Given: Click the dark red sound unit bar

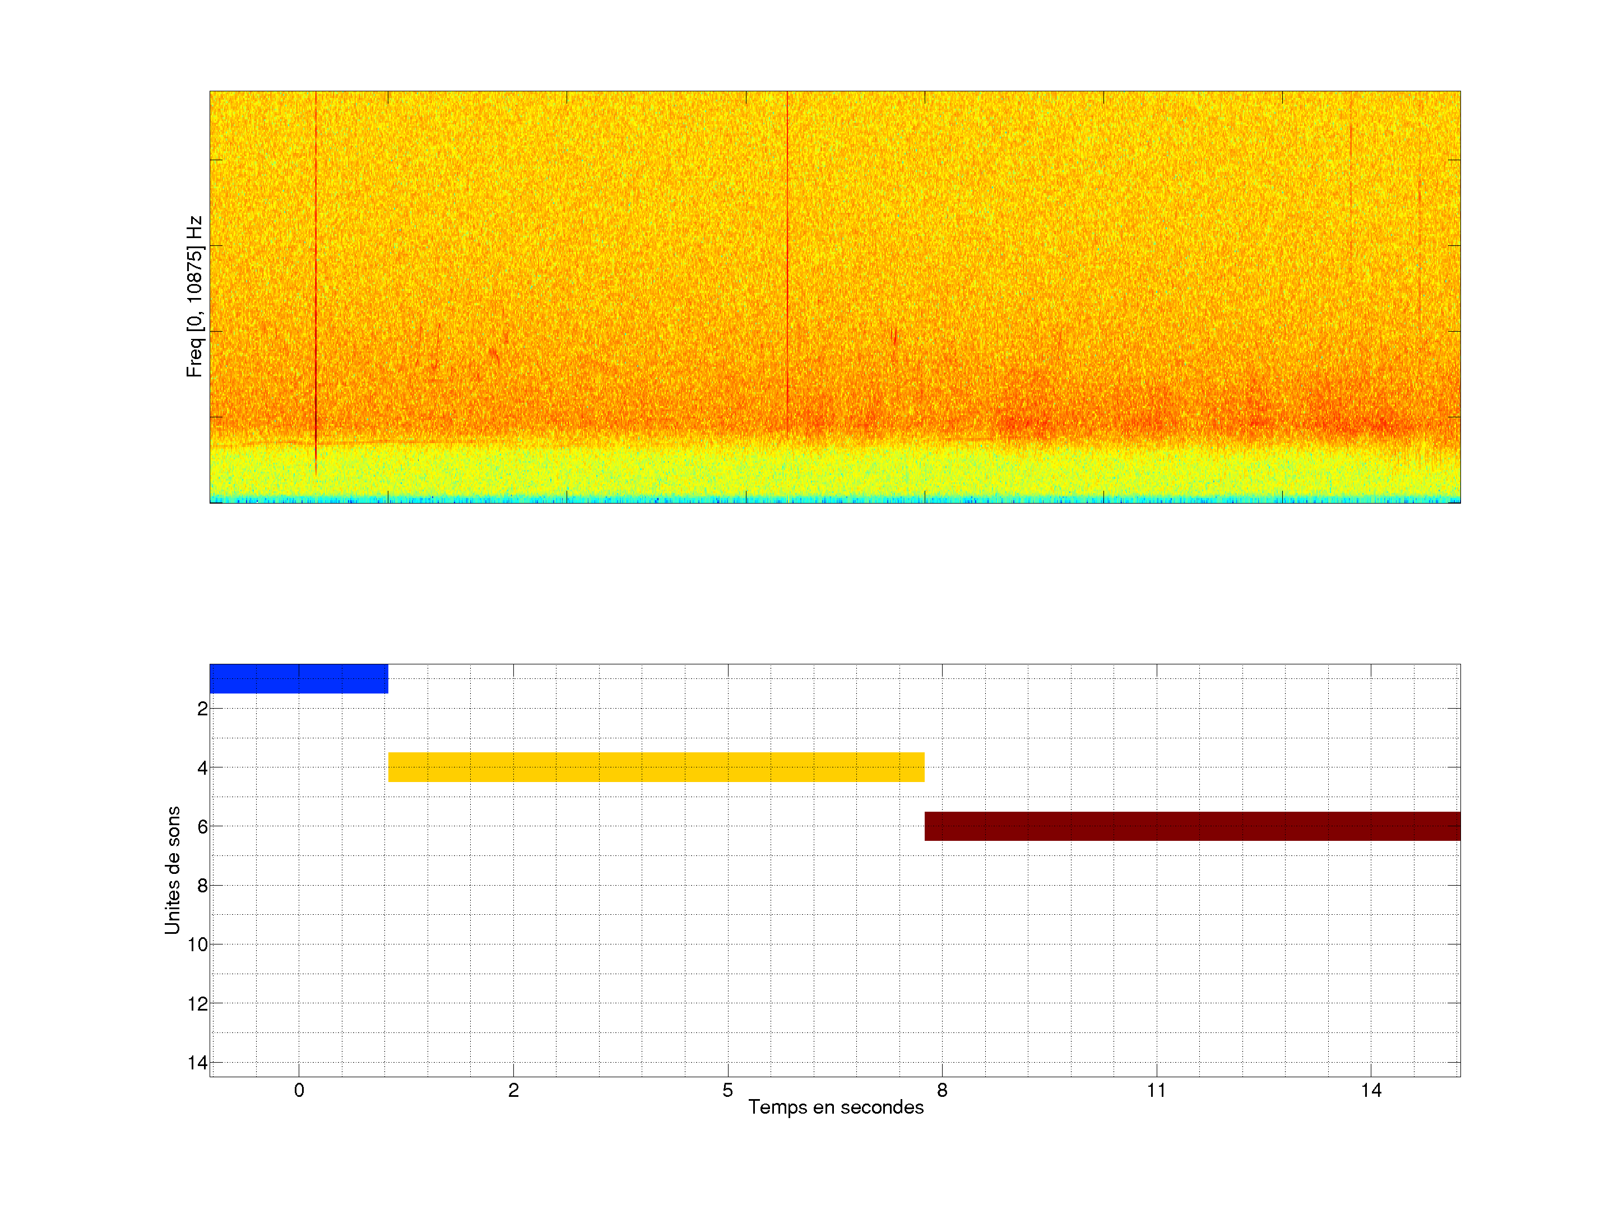Looking at the screenshot, I should tap(1192, 826).
